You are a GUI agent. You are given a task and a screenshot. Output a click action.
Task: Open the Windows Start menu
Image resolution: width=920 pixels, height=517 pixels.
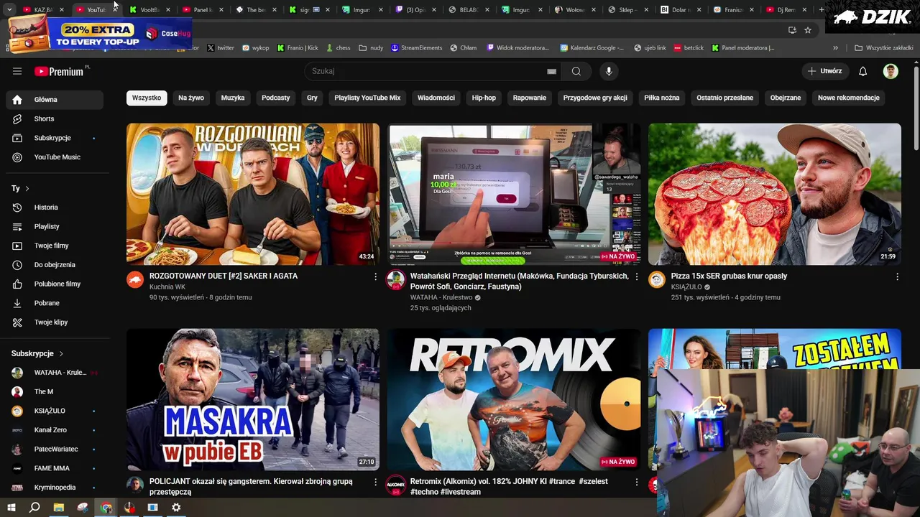11,508
